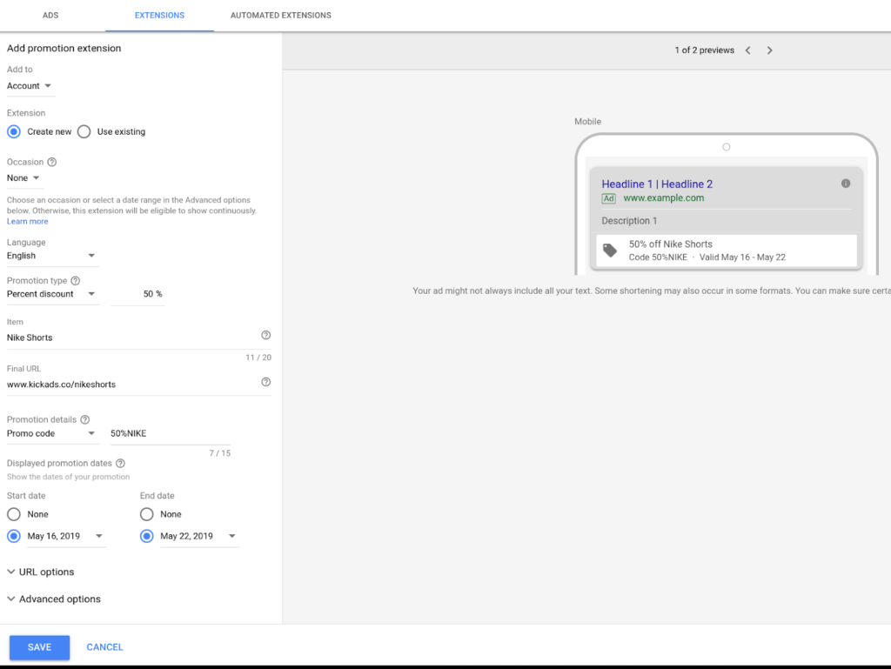
Task: Go to the next ad preview
Action: (769, 50)
